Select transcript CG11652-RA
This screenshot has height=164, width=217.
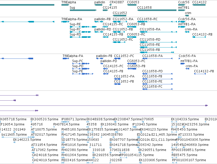pos(123,19)
